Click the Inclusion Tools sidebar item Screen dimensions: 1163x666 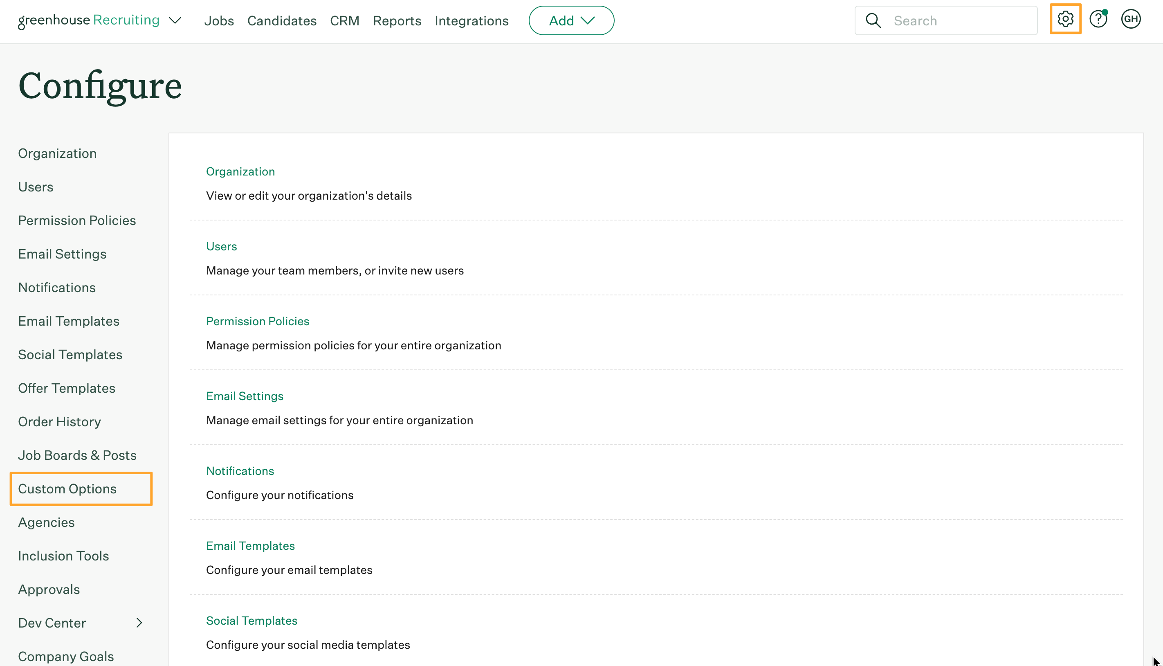63,555
